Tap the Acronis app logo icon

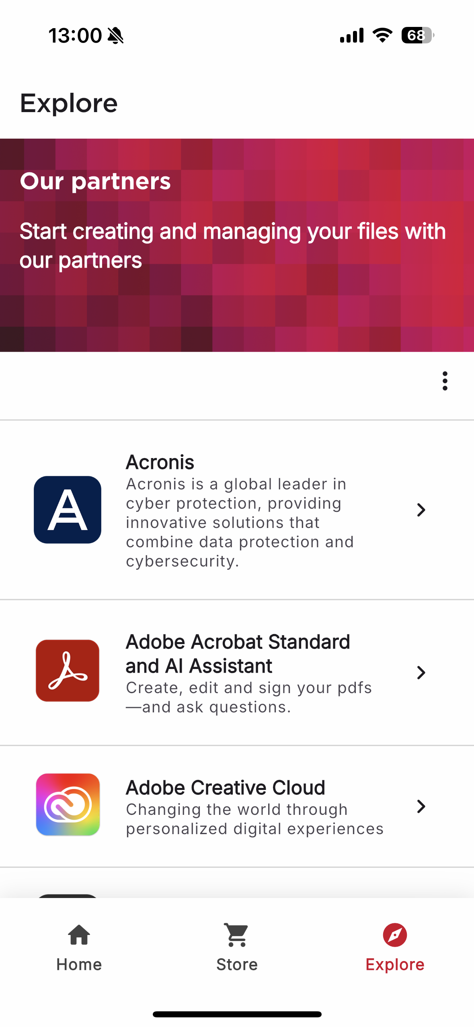[x=68, y=509]
